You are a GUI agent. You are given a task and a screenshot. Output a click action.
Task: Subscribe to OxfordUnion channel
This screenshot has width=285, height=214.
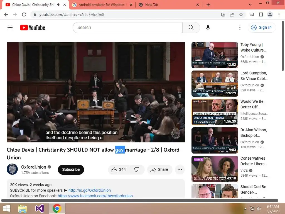71,170
